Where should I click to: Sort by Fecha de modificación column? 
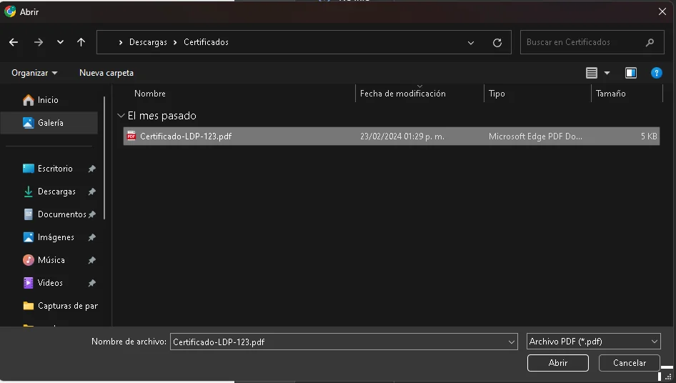click(x=402, y=94)
